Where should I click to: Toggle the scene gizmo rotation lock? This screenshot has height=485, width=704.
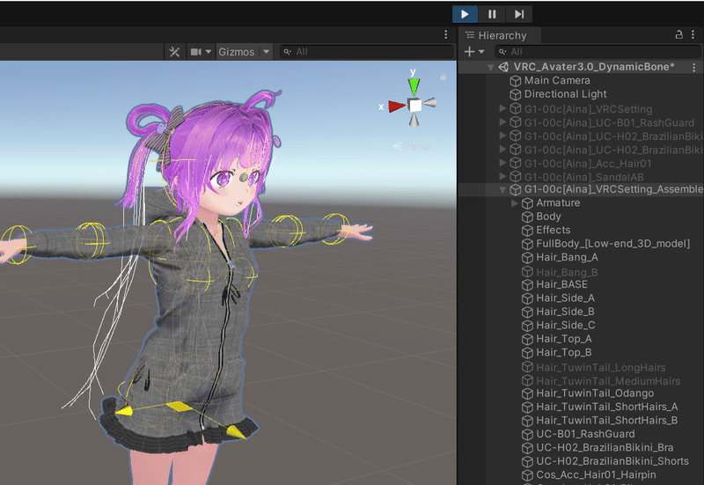444,77
